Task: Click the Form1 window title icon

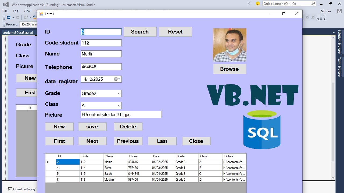Action: click(x=41, y=14)
